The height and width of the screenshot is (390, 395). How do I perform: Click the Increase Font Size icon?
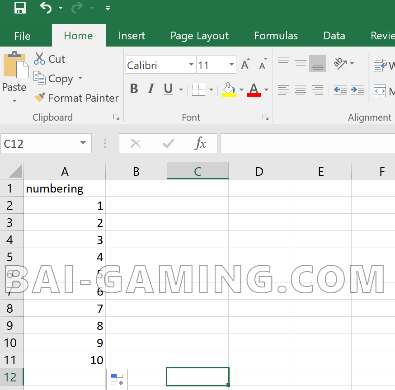(x=245, y=65)
